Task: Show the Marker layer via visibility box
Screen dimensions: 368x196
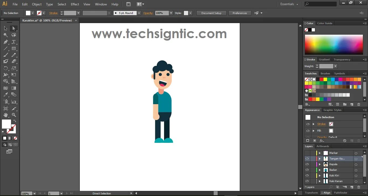Action: 307,153
